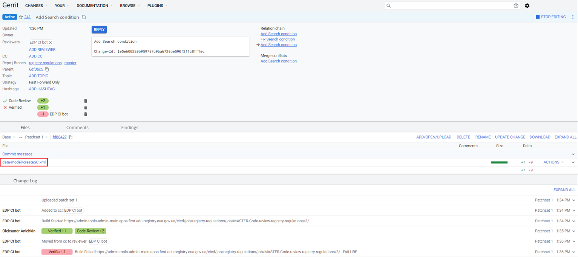Viewport: 578px width, 257px height.
Task: Open Actions dropdown for createSC.xml
Action: pyautogui.click(x=553, y=162)
